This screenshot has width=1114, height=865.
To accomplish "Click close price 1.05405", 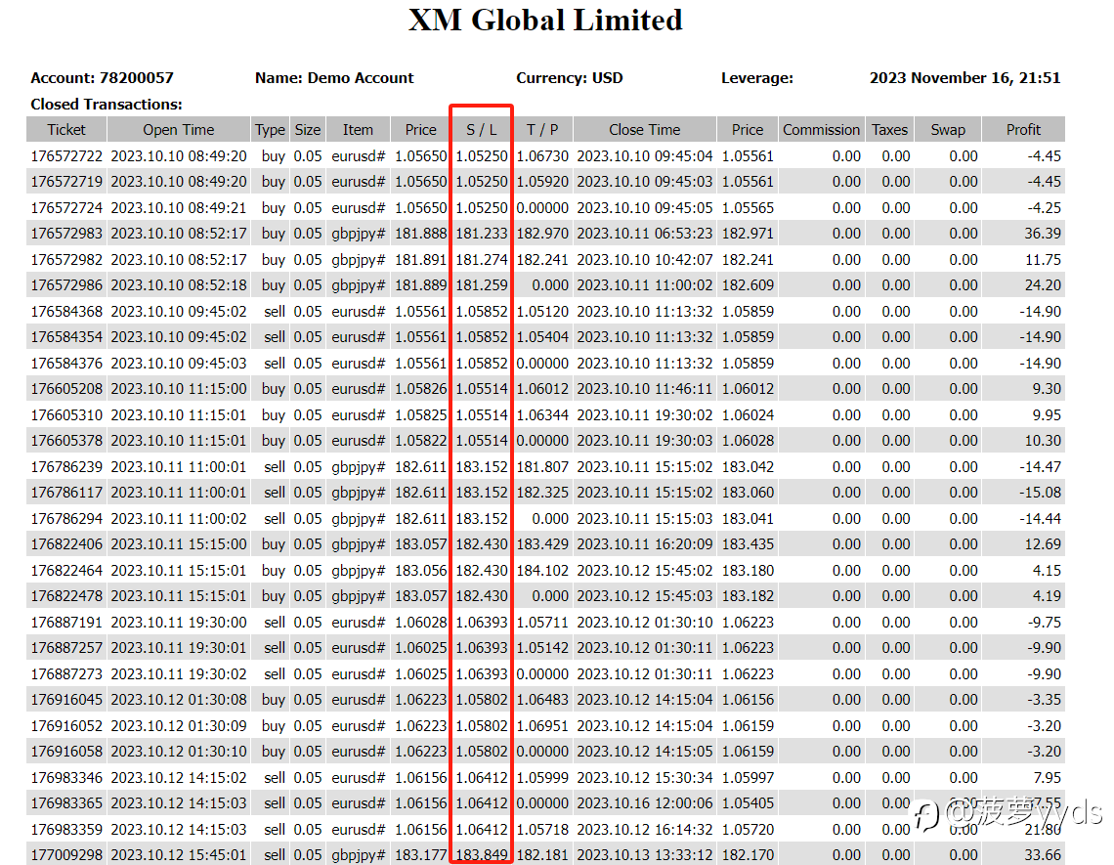I will click(748, 803).
